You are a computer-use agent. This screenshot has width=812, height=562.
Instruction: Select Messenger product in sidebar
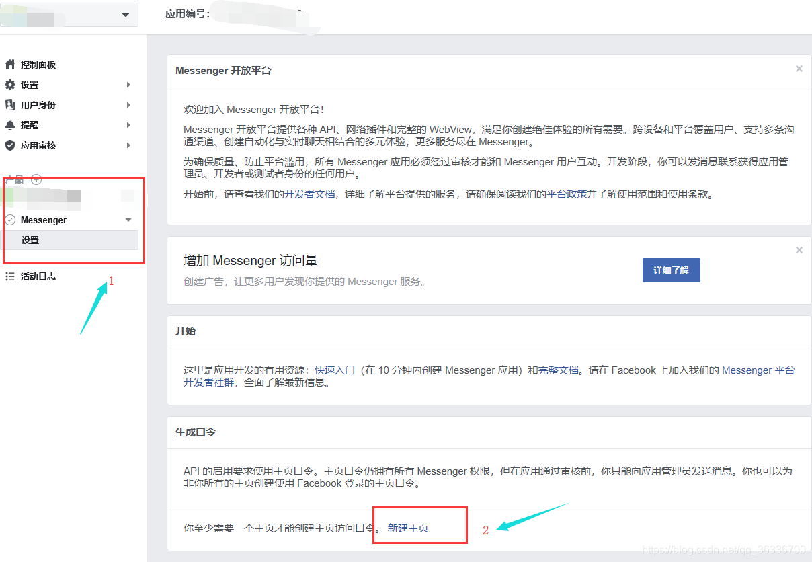tap(44, 220)
